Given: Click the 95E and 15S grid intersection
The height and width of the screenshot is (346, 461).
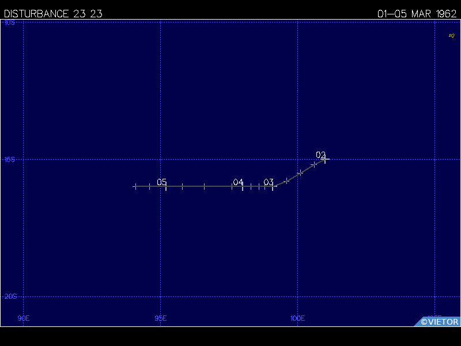Looking at the screenshot, I should tap(160, 159).
